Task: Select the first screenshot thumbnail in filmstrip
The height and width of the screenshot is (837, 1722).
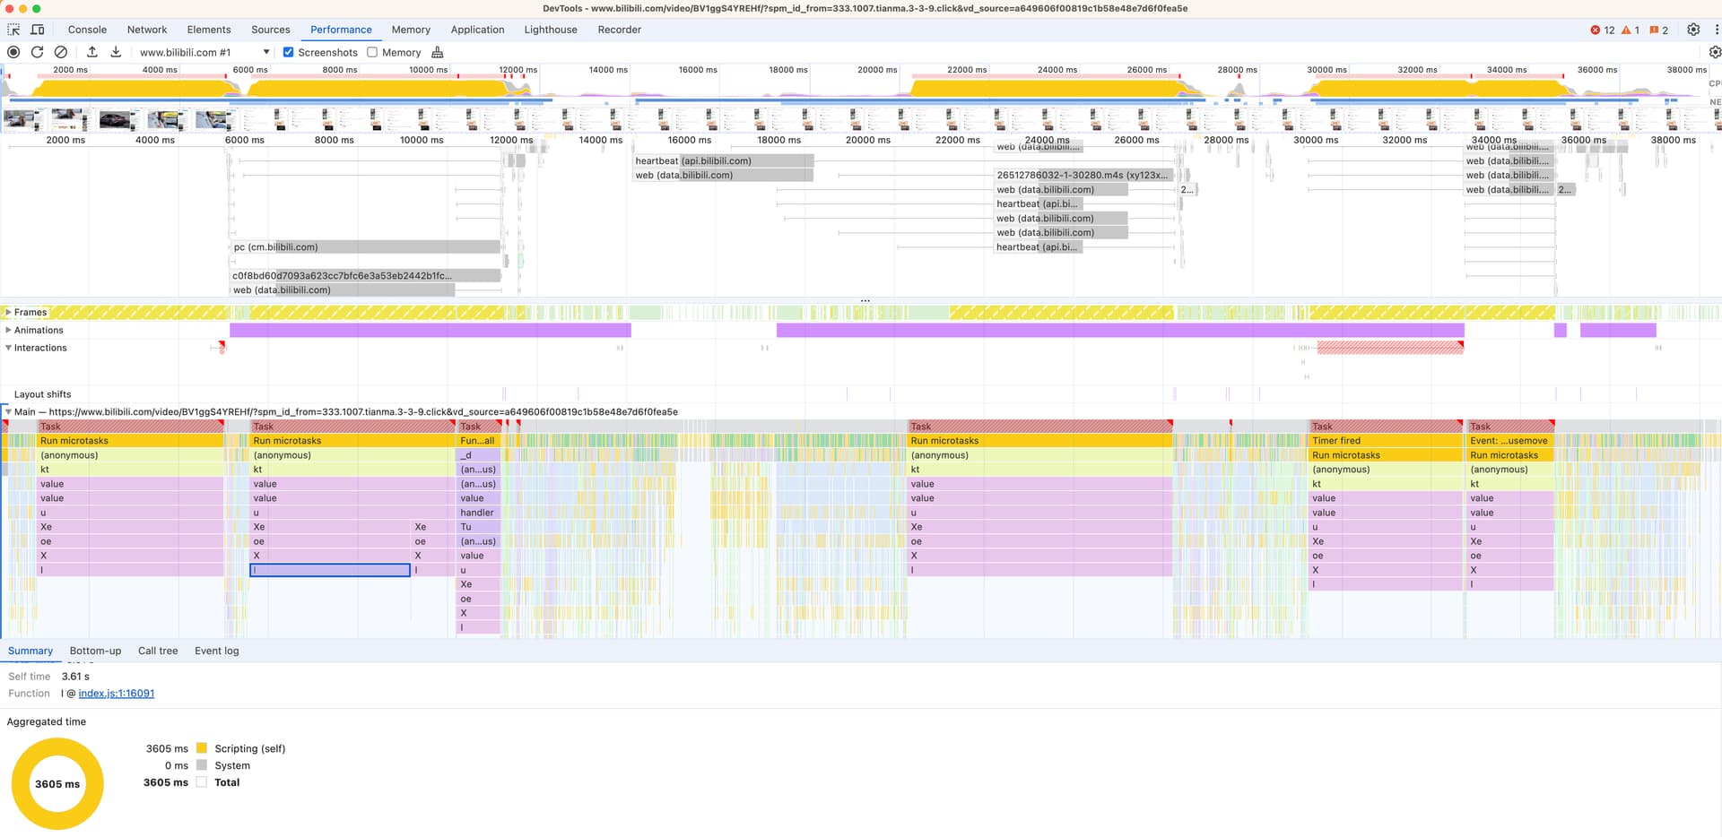Action: (x=22, y=119)
